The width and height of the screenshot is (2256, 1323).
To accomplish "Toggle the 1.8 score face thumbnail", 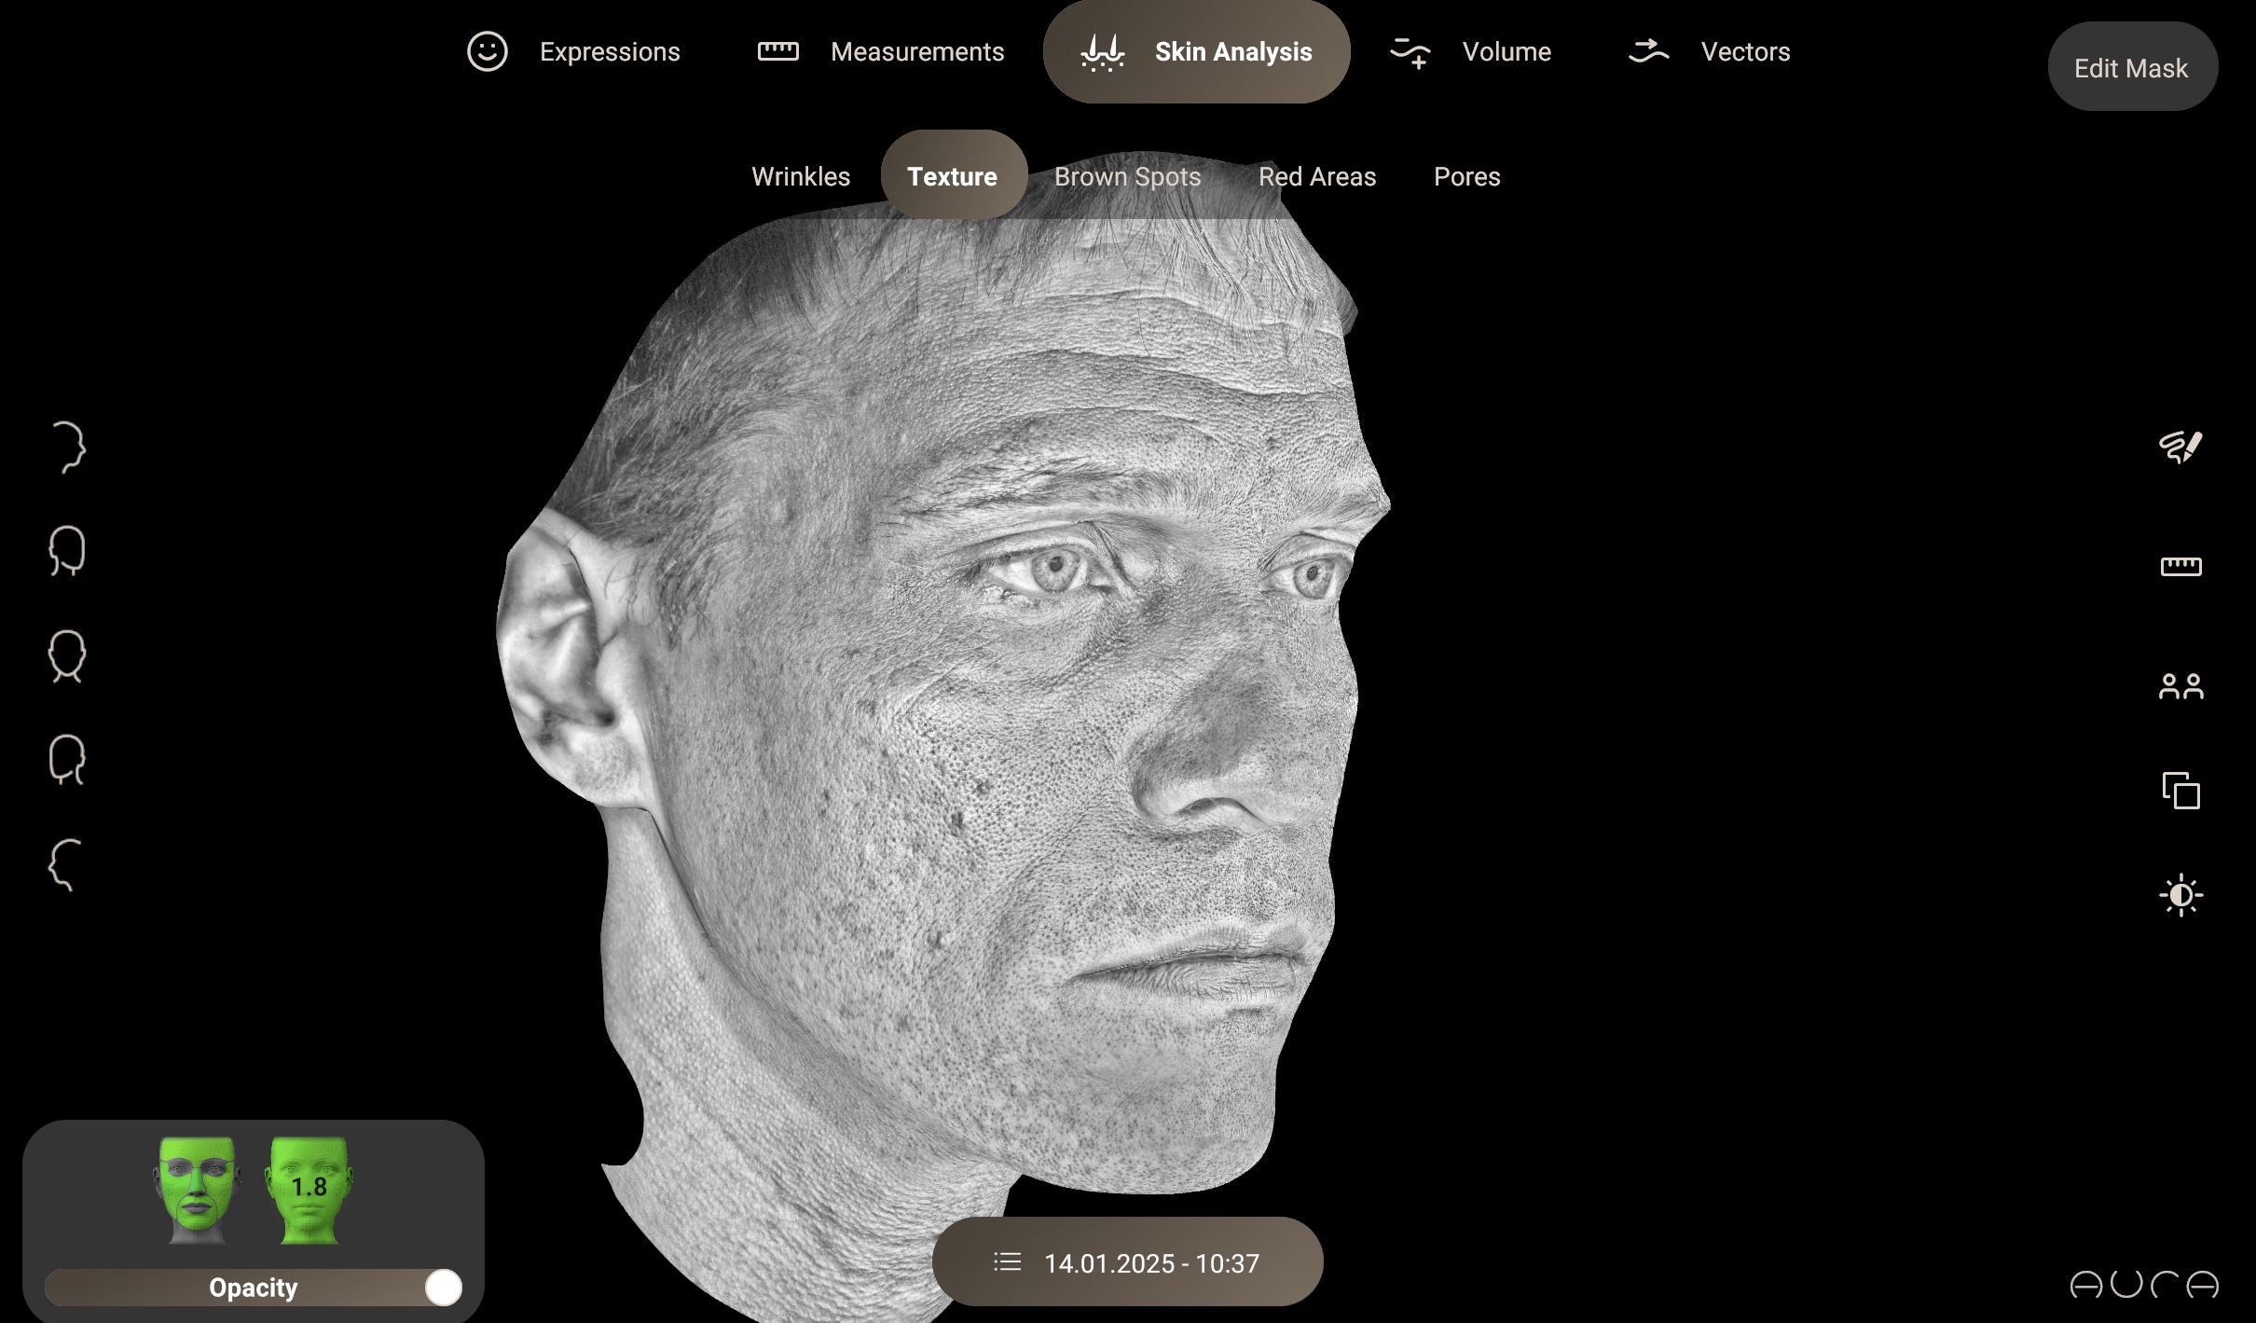I will (309, 1189).
